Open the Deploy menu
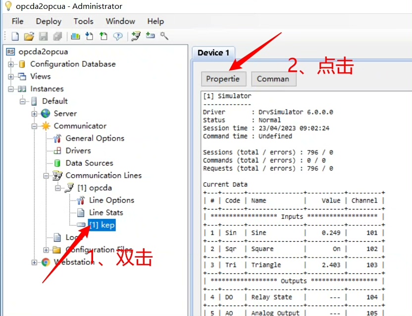 pyautogui.click(x=49, y=21)
